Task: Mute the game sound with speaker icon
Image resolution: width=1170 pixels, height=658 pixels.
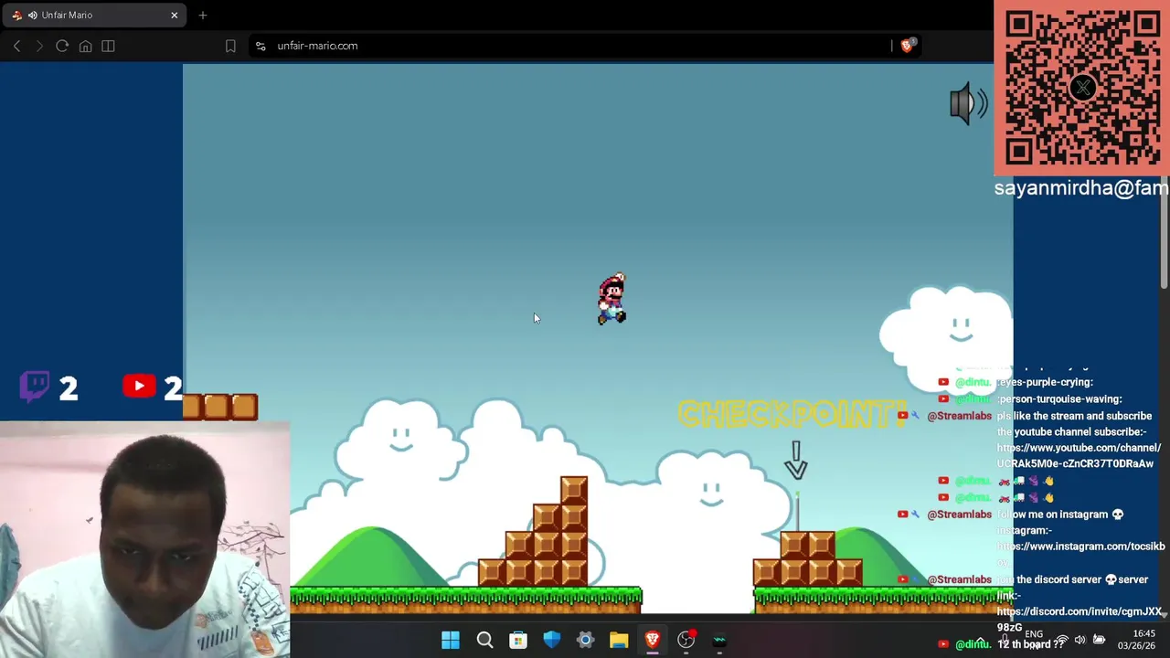Action: coord(968,103)
